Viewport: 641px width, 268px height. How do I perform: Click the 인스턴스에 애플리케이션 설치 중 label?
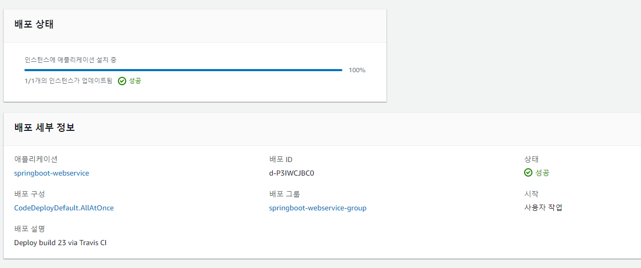click(71, 60)
